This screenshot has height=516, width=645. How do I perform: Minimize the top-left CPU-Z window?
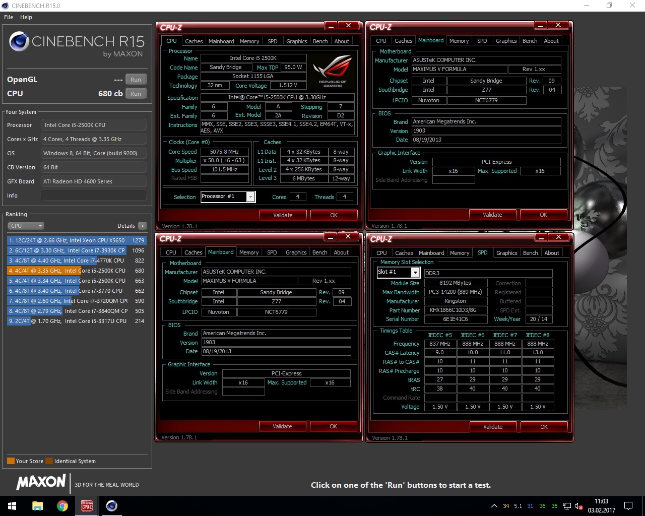tap(331, 25)
